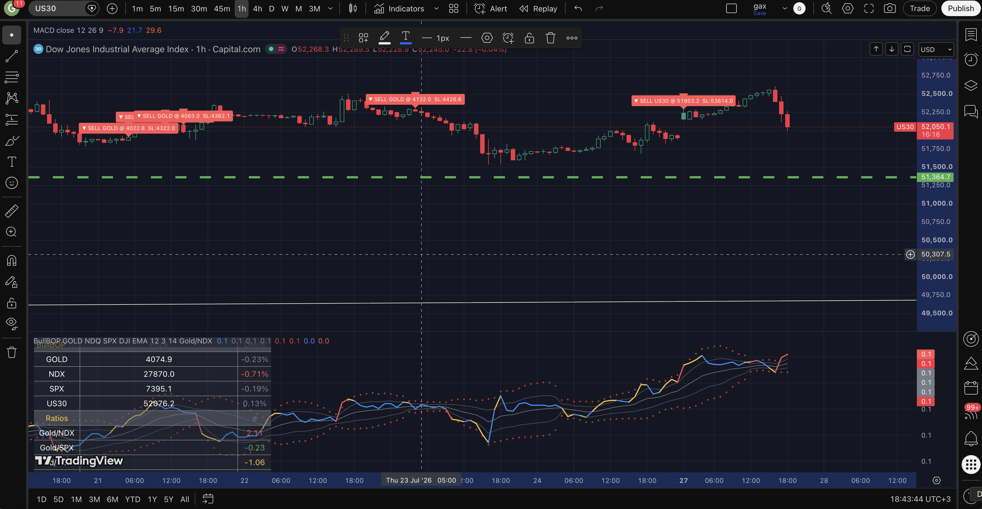Activate the zoom in tool
Viewport: 982px width, 509px height.
click(x=11, y=232)
